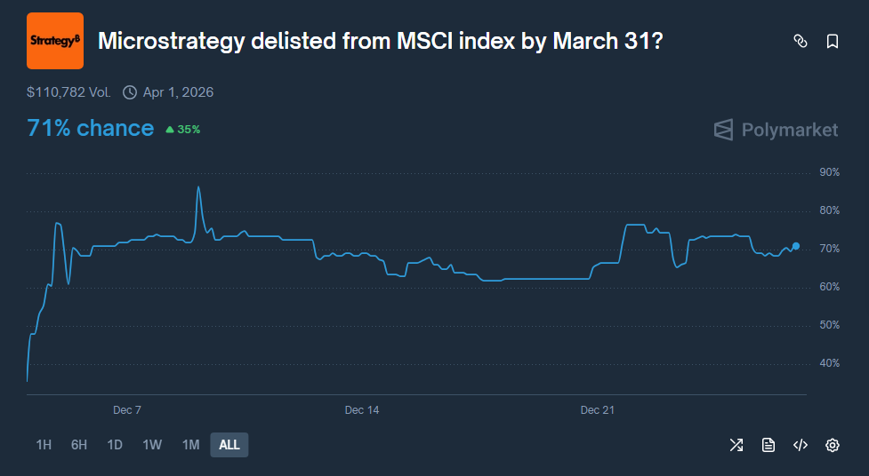
Task: Open the embed code icon
Action: pos(800,445)
